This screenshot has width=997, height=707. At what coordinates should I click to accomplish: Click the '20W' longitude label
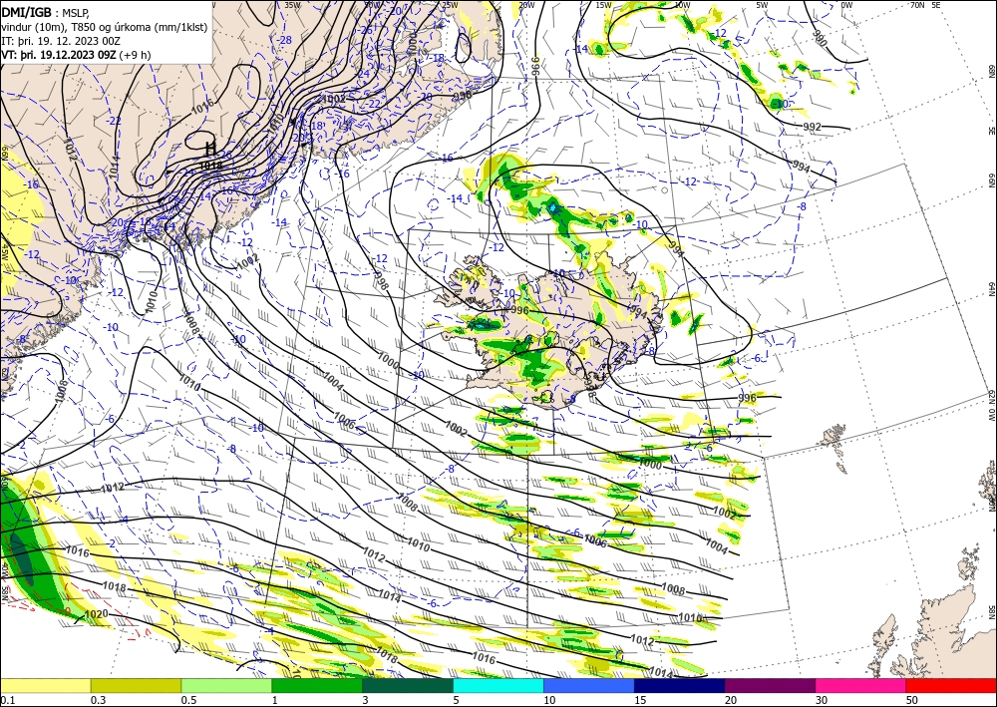pos(525,5)
